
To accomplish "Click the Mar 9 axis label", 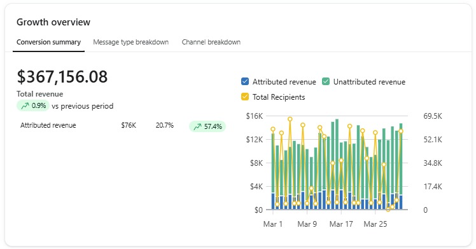I will click(x=307, y=224).
